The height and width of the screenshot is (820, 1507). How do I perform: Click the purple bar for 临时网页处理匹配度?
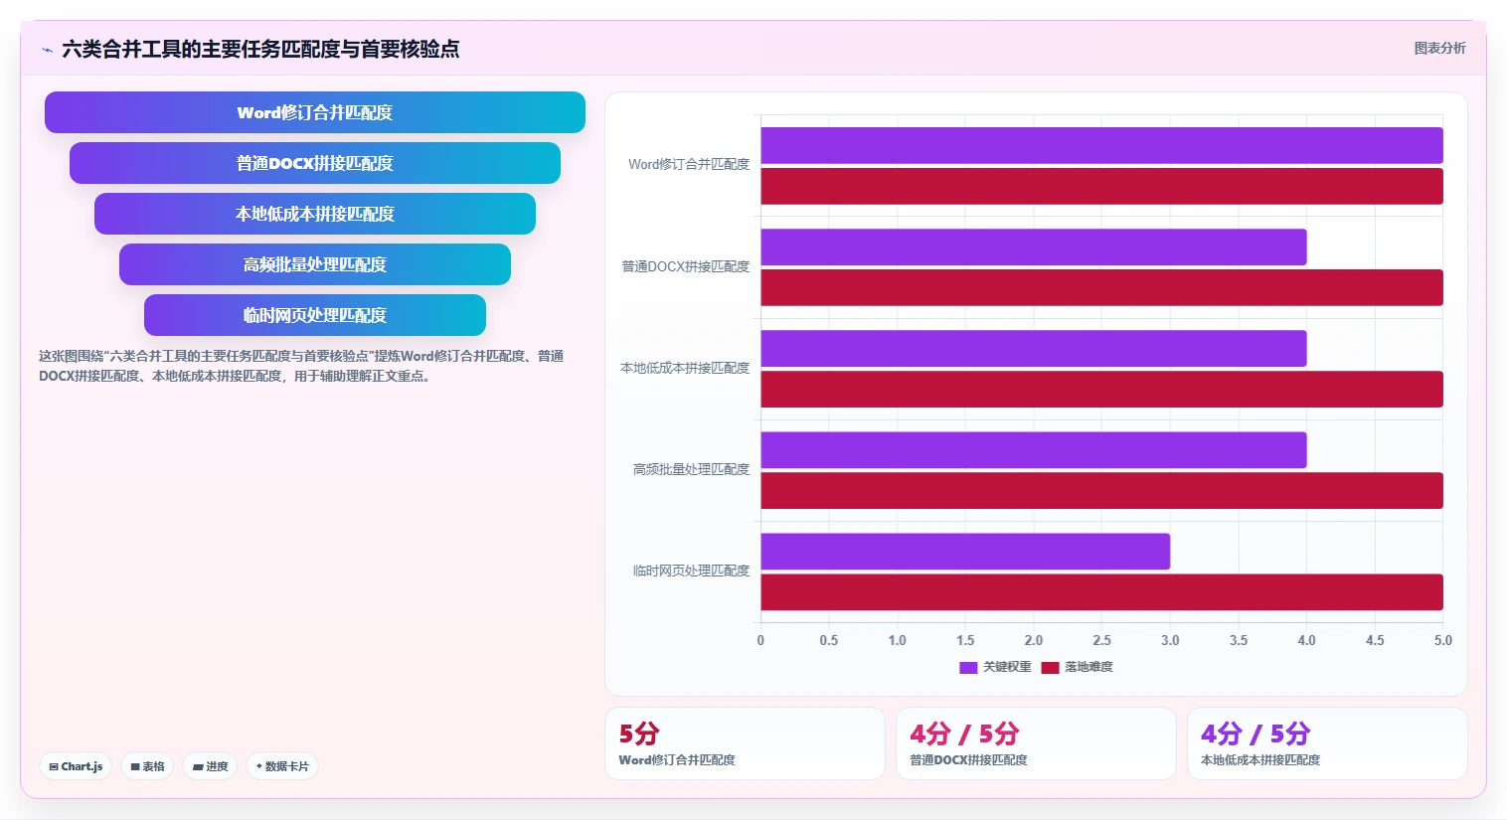click(965, 552)
